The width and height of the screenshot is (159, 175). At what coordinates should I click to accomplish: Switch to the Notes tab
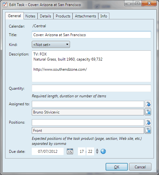coord(31,16)
